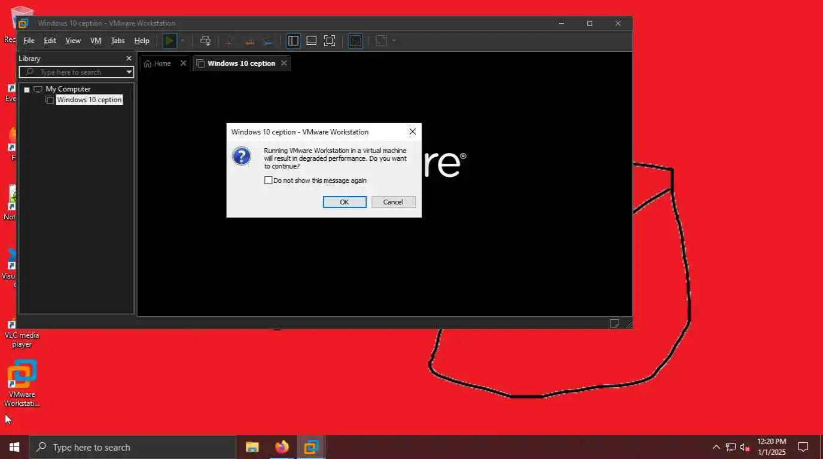Power on the virtual machine with the green play button
823x459 pixels.
(169, 41)
